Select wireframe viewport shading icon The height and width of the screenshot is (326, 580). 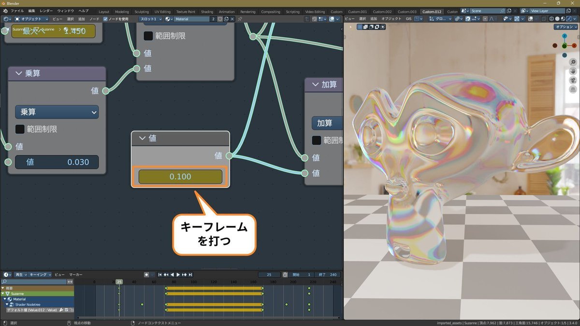click(x=551, y=19)
